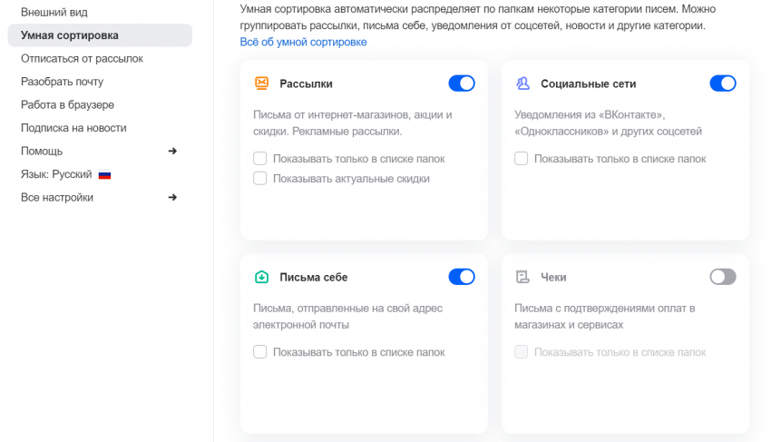Screen dimensions: 771x442
Task: Expand the Помощь menu arrow
Action: 172,151
